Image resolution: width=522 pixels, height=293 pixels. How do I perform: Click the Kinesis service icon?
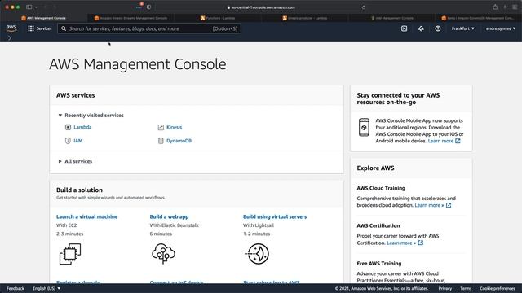[161, 127]
